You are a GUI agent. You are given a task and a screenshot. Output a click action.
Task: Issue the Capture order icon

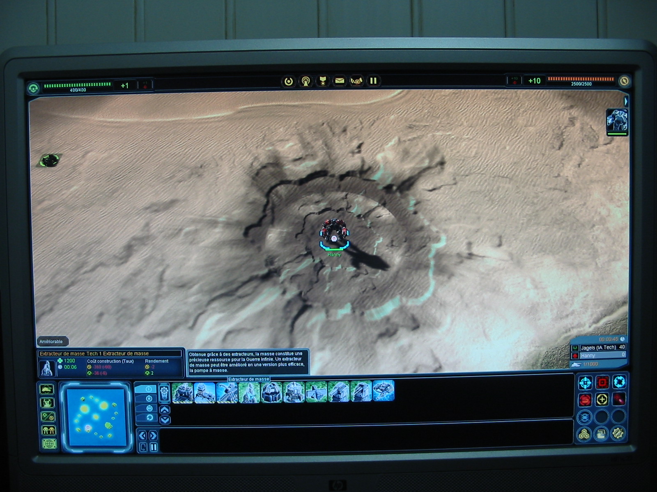click(x=602, y=433)
